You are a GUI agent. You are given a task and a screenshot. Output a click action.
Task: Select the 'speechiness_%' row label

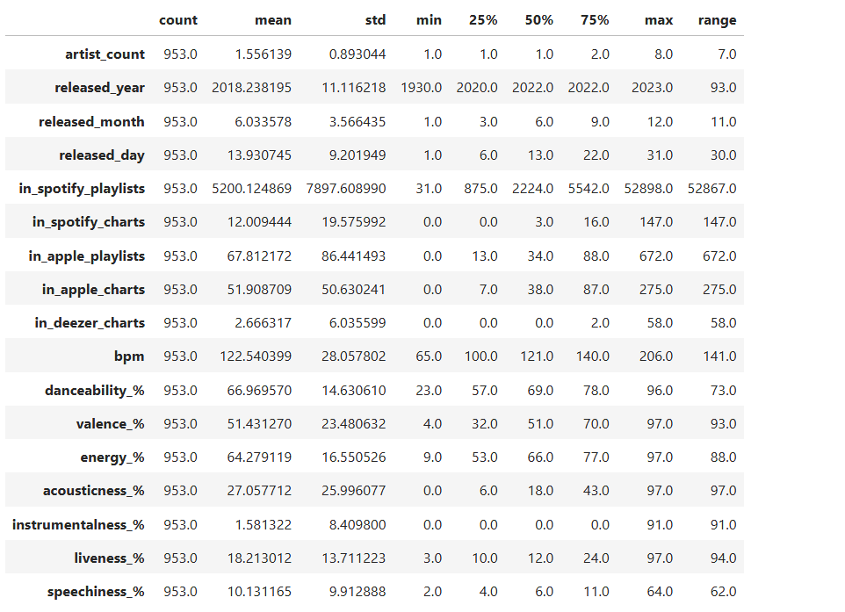(x=96, y=592)
